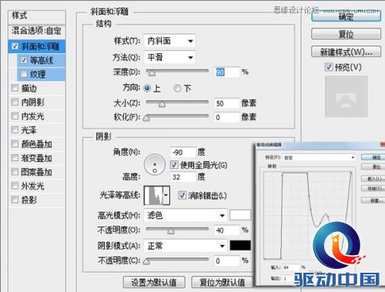Click the shadow opacity field showing 0

click(x=226, y=260)
